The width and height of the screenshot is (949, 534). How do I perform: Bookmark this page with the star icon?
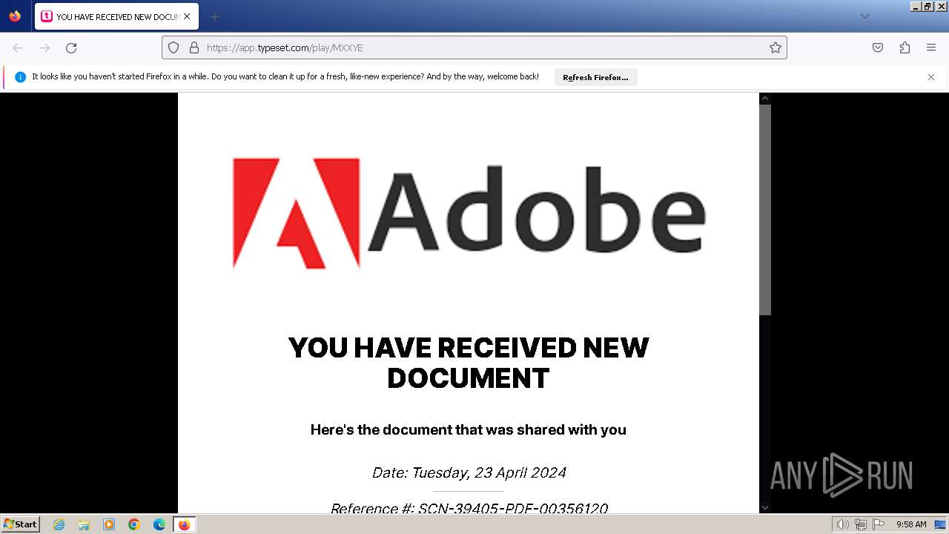point(776,47)
